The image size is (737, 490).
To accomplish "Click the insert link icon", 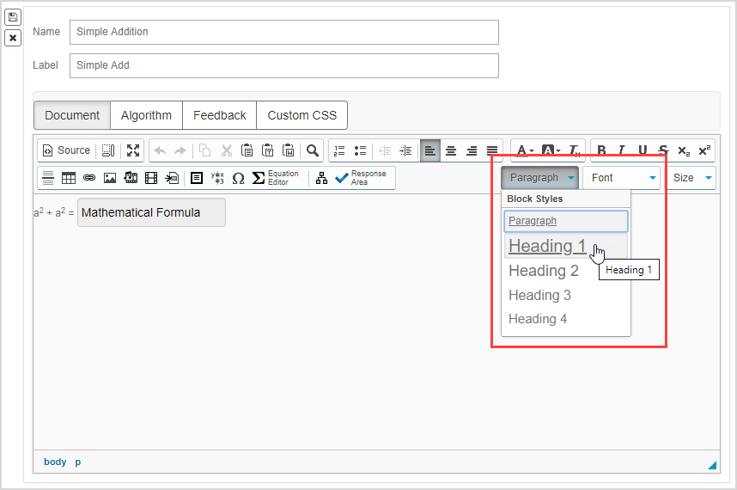I will point(89,178).
